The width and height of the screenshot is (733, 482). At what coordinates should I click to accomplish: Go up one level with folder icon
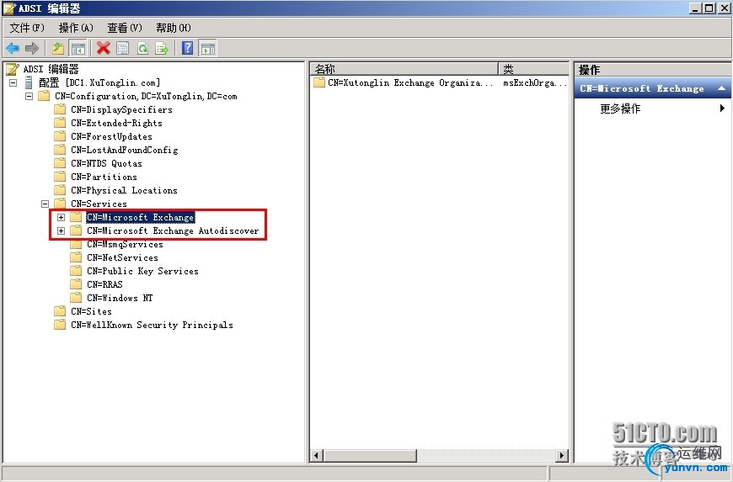pos(58,48)
